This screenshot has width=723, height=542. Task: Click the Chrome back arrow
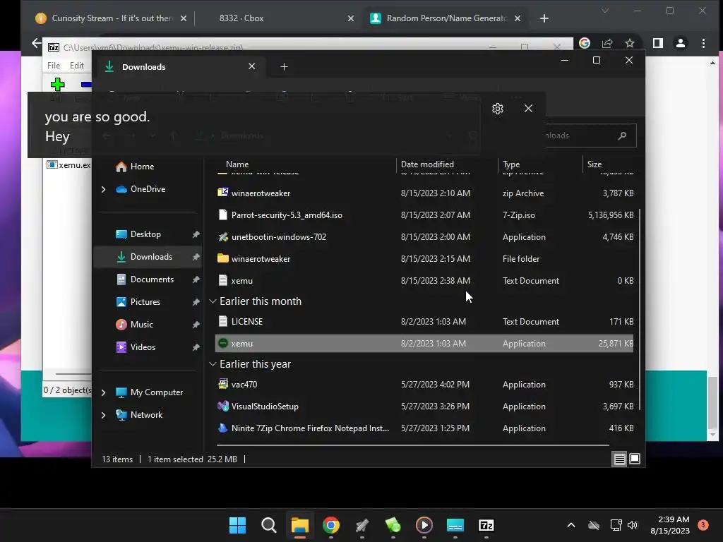pos(37,43)
